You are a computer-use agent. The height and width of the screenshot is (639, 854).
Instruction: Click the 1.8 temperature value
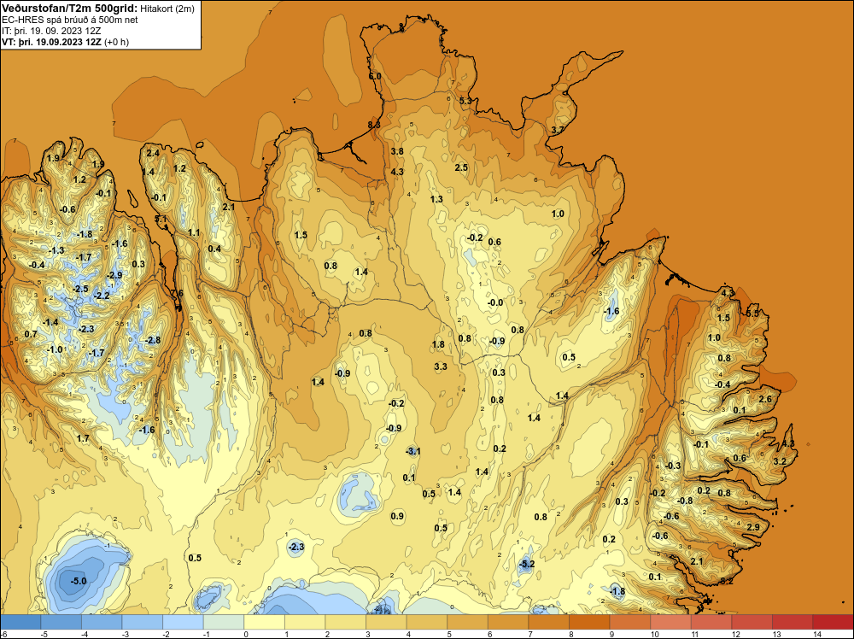[438, 344]
